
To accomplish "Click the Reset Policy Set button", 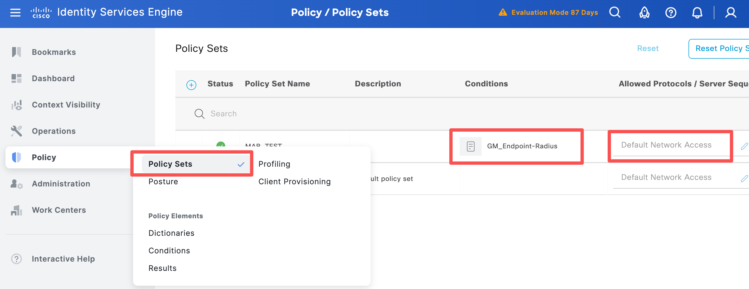I will 719,49.
